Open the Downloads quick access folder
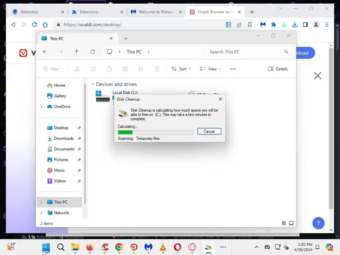Image resolution: width=340 pixels, height=255 pixels. 60,138
